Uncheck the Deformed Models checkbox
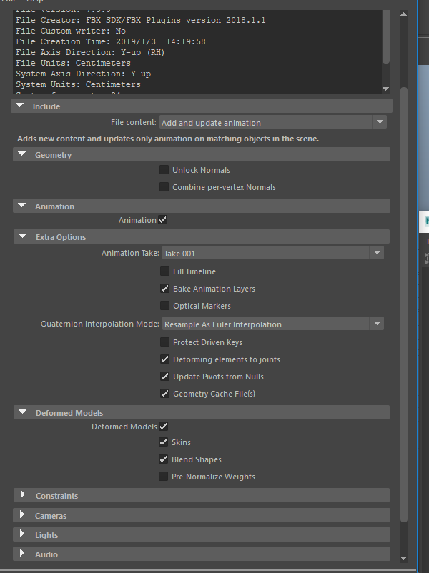Image resolution: width=429 pixels, height=573 pixels. (x=163, y=427)
